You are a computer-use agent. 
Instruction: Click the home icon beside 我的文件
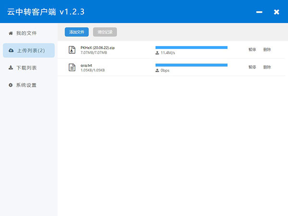[x=11, y=33]
